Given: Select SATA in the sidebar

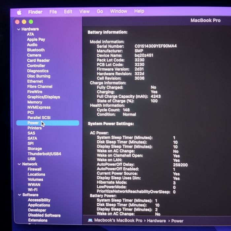Looking at the screenshot, I should click(32, 138).
